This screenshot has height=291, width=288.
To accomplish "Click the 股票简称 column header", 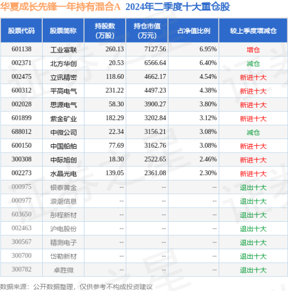I will pos(63,31).
